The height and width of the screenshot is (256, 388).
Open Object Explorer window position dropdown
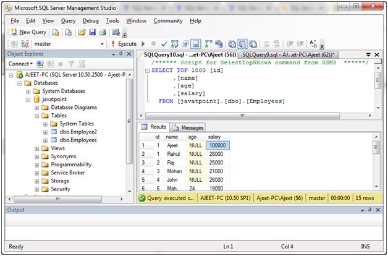113,54
